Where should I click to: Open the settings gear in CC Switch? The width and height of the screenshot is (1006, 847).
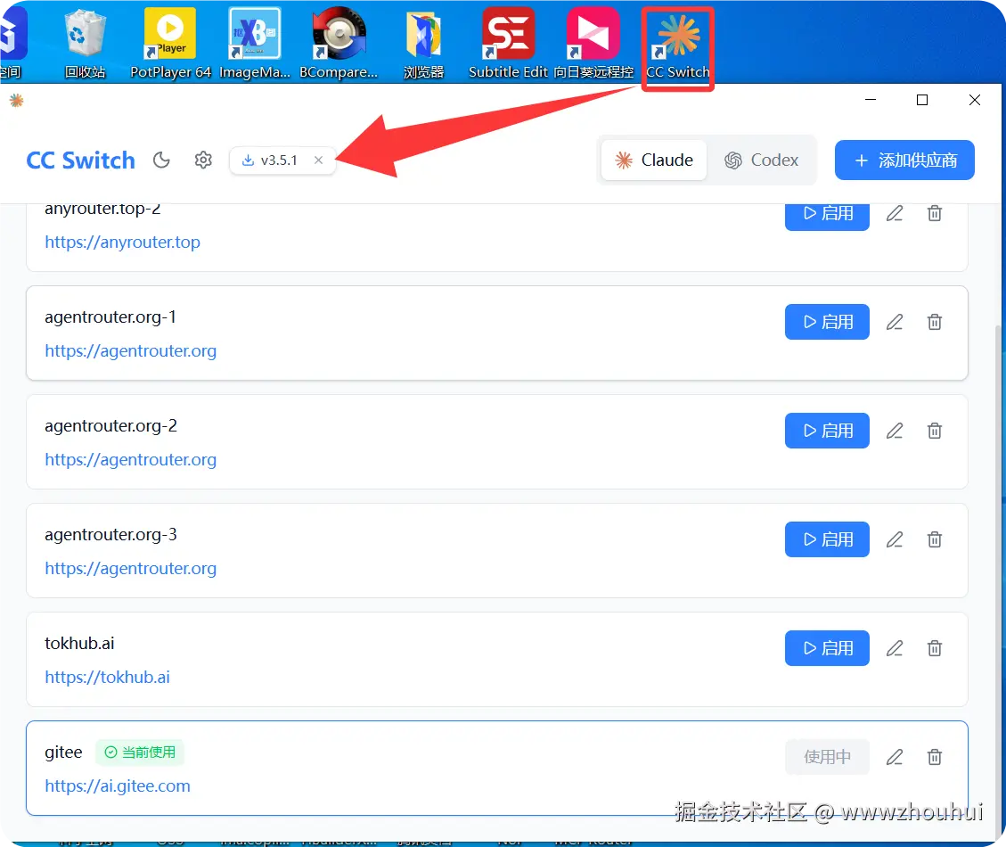coord(203,160)
